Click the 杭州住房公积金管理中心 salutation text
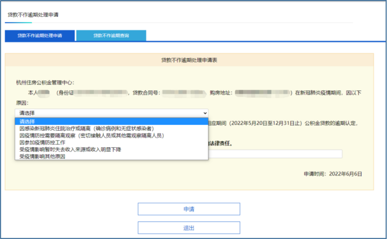 45,83
